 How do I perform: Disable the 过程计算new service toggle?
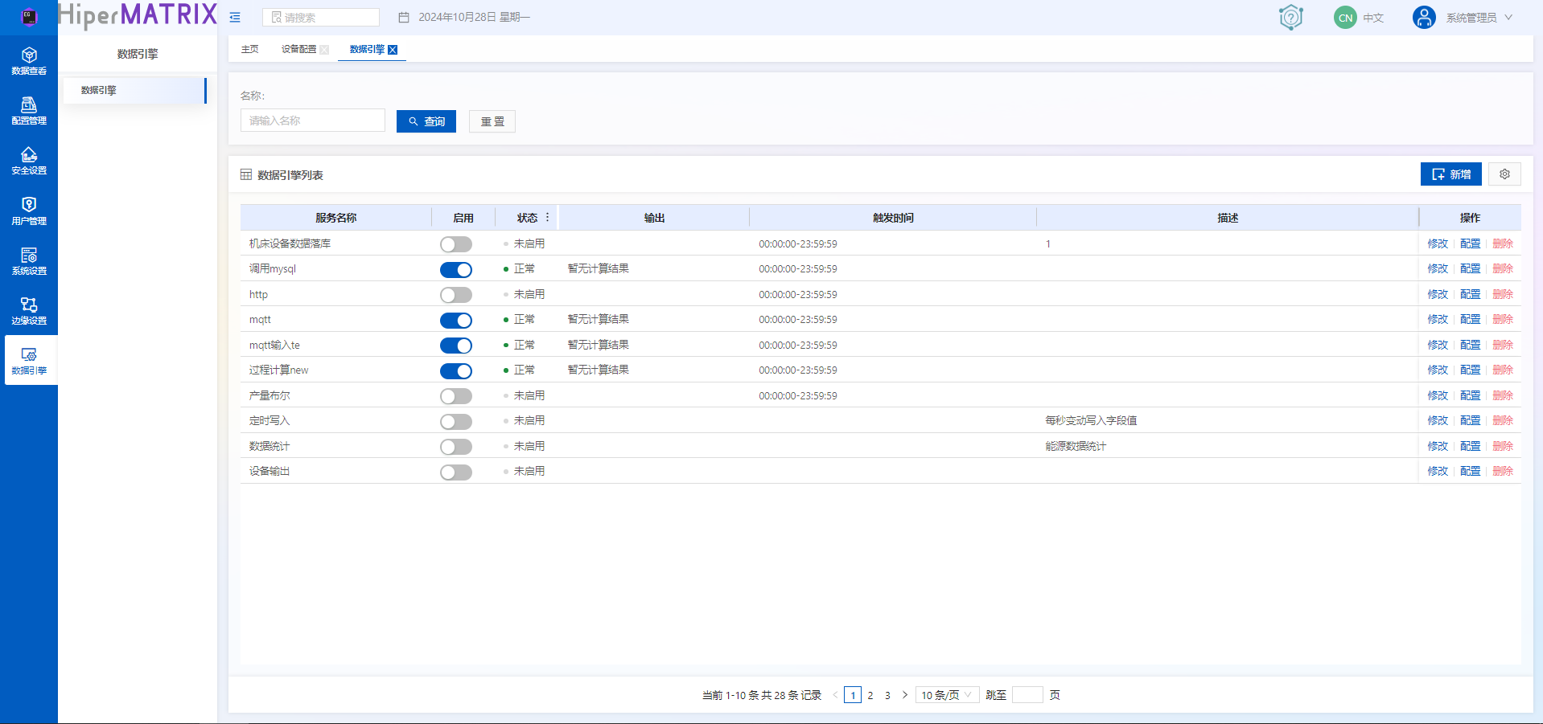pyautogui.click(x=456, y=370)
